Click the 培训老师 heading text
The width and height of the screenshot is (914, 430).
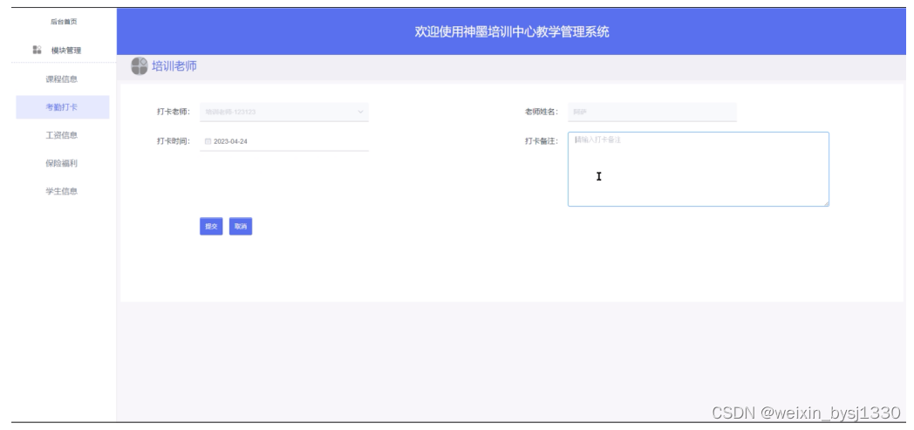pos(174,65)
